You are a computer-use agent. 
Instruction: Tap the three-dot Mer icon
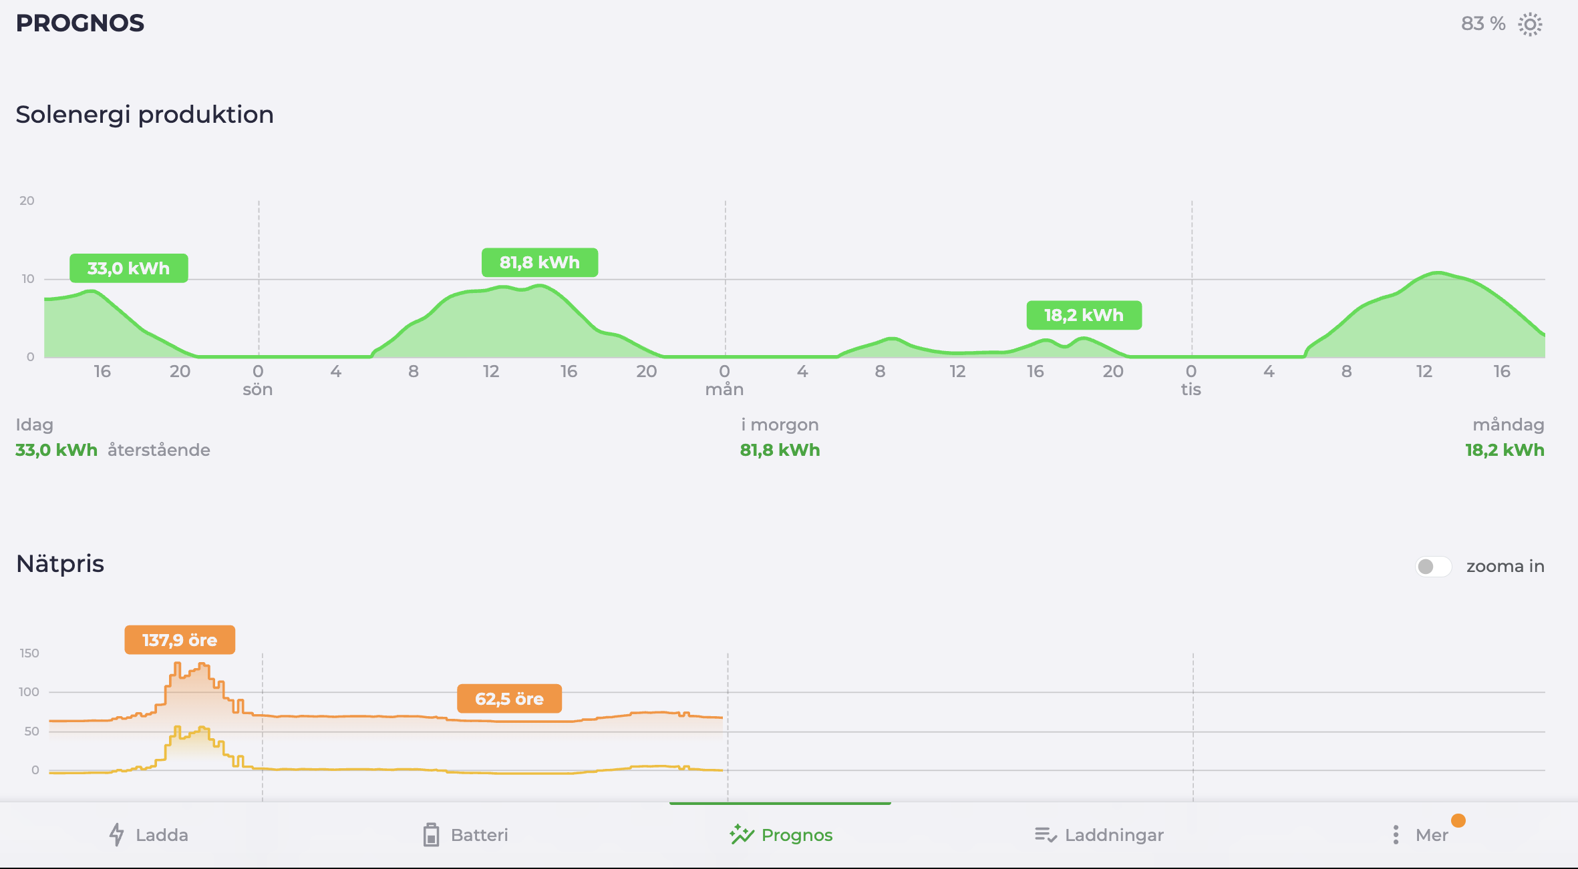(x=1396, y=834)
